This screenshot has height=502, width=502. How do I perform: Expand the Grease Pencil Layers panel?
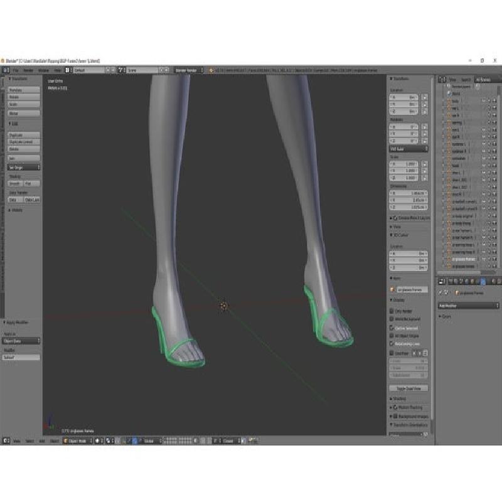click(x=410, y=218)
